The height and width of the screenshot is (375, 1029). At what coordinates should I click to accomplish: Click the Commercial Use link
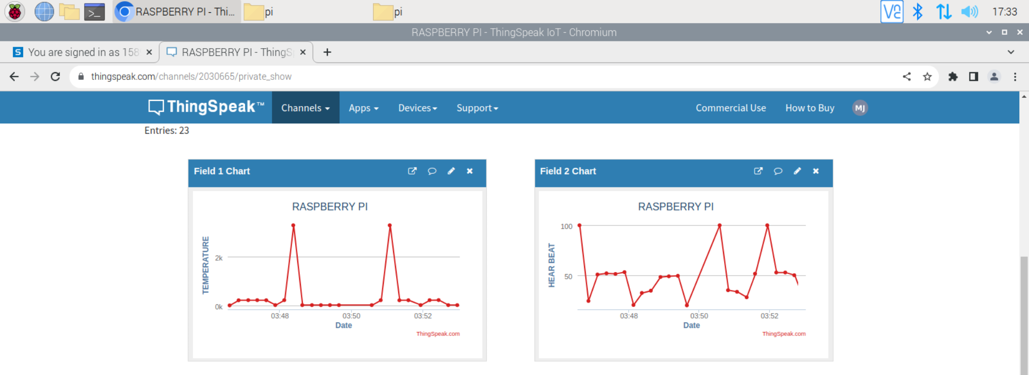pos(730,108)
